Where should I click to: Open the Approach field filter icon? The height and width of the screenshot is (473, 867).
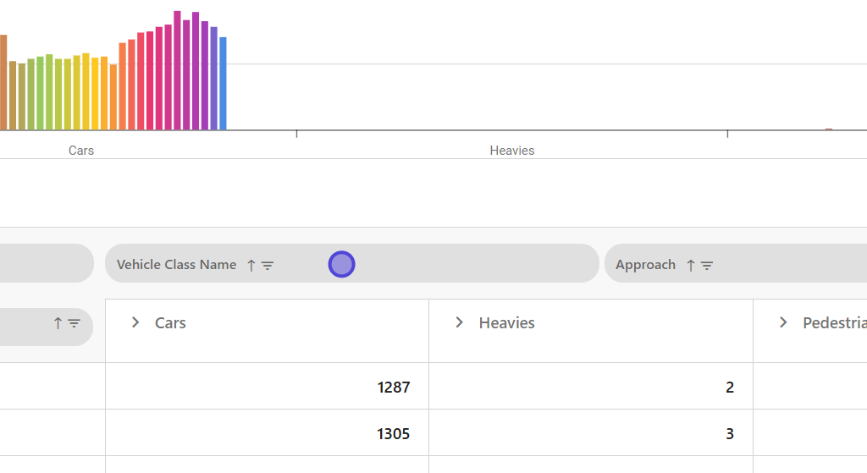click(x=707, y=265)
